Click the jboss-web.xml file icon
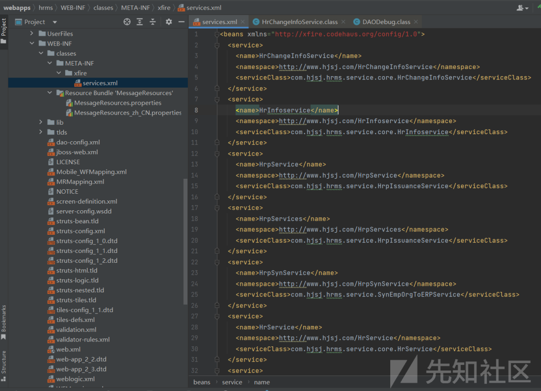 (51, 152)
